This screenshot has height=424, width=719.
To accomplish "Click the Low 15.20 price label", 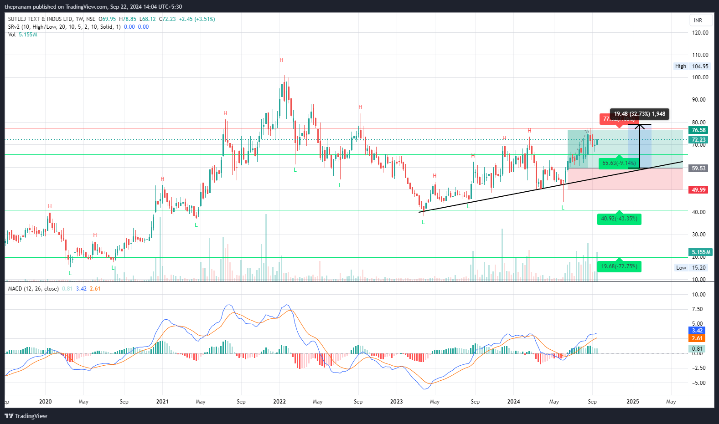I will point(691,267).
